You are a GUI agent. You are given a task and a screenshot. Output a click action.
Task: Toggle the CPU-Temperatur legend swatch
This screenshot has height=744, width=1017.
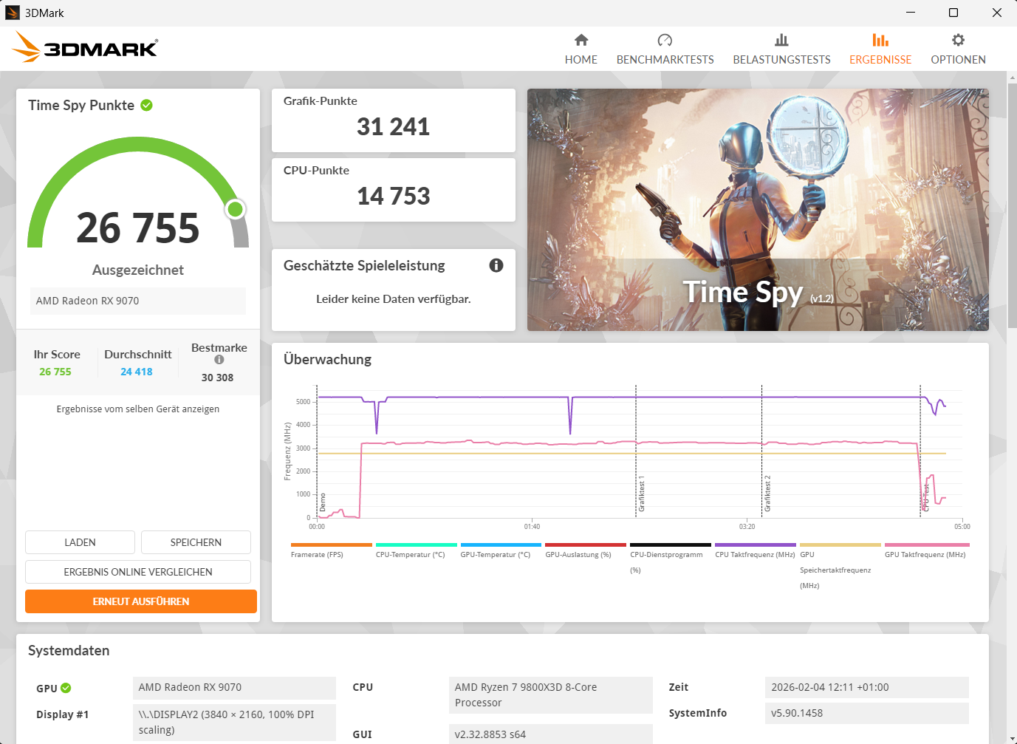click(x=417, y=545)
